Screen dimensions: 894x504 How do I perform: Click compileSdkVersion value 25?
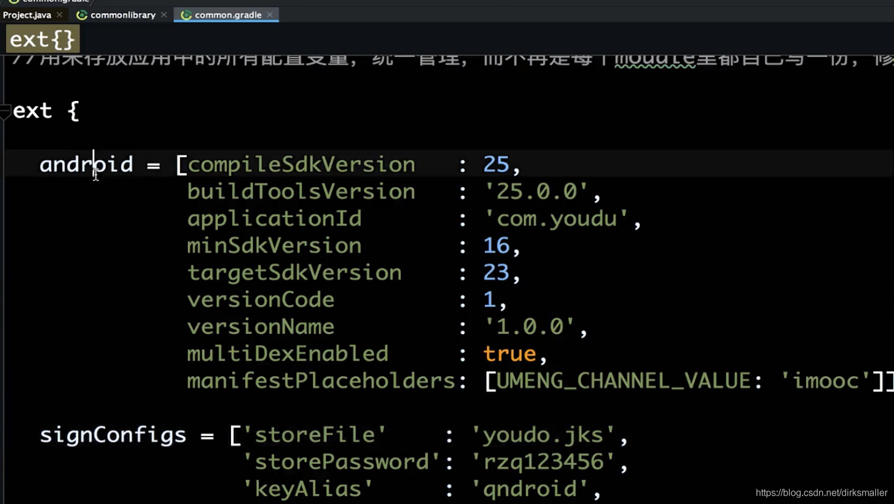point(496,164)
